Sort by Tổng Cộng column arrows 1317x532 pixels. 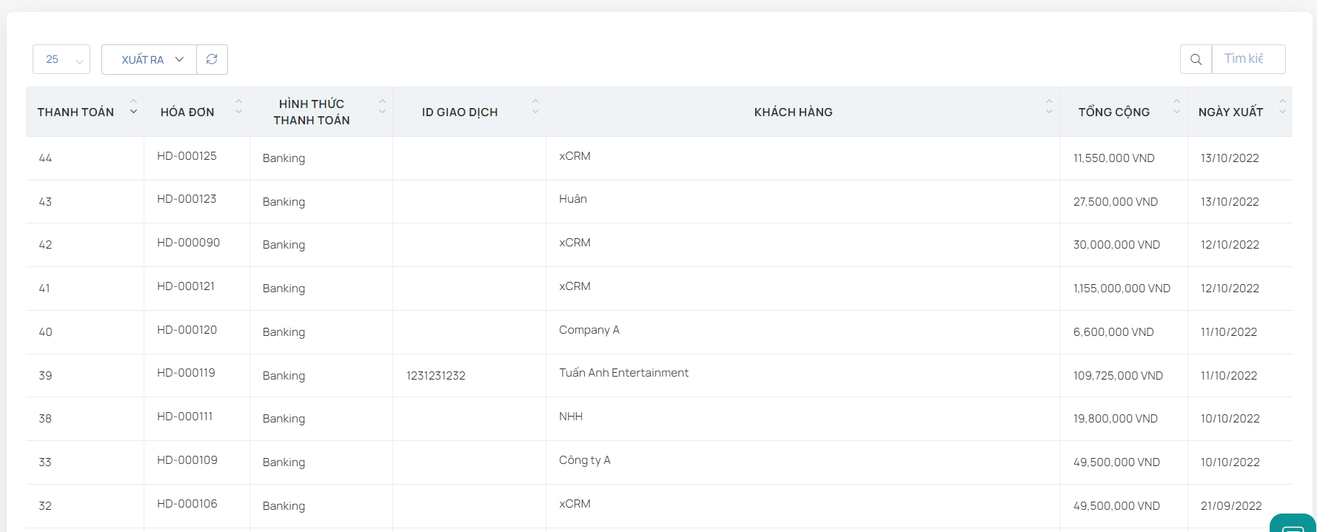[x=1176, y=107]
